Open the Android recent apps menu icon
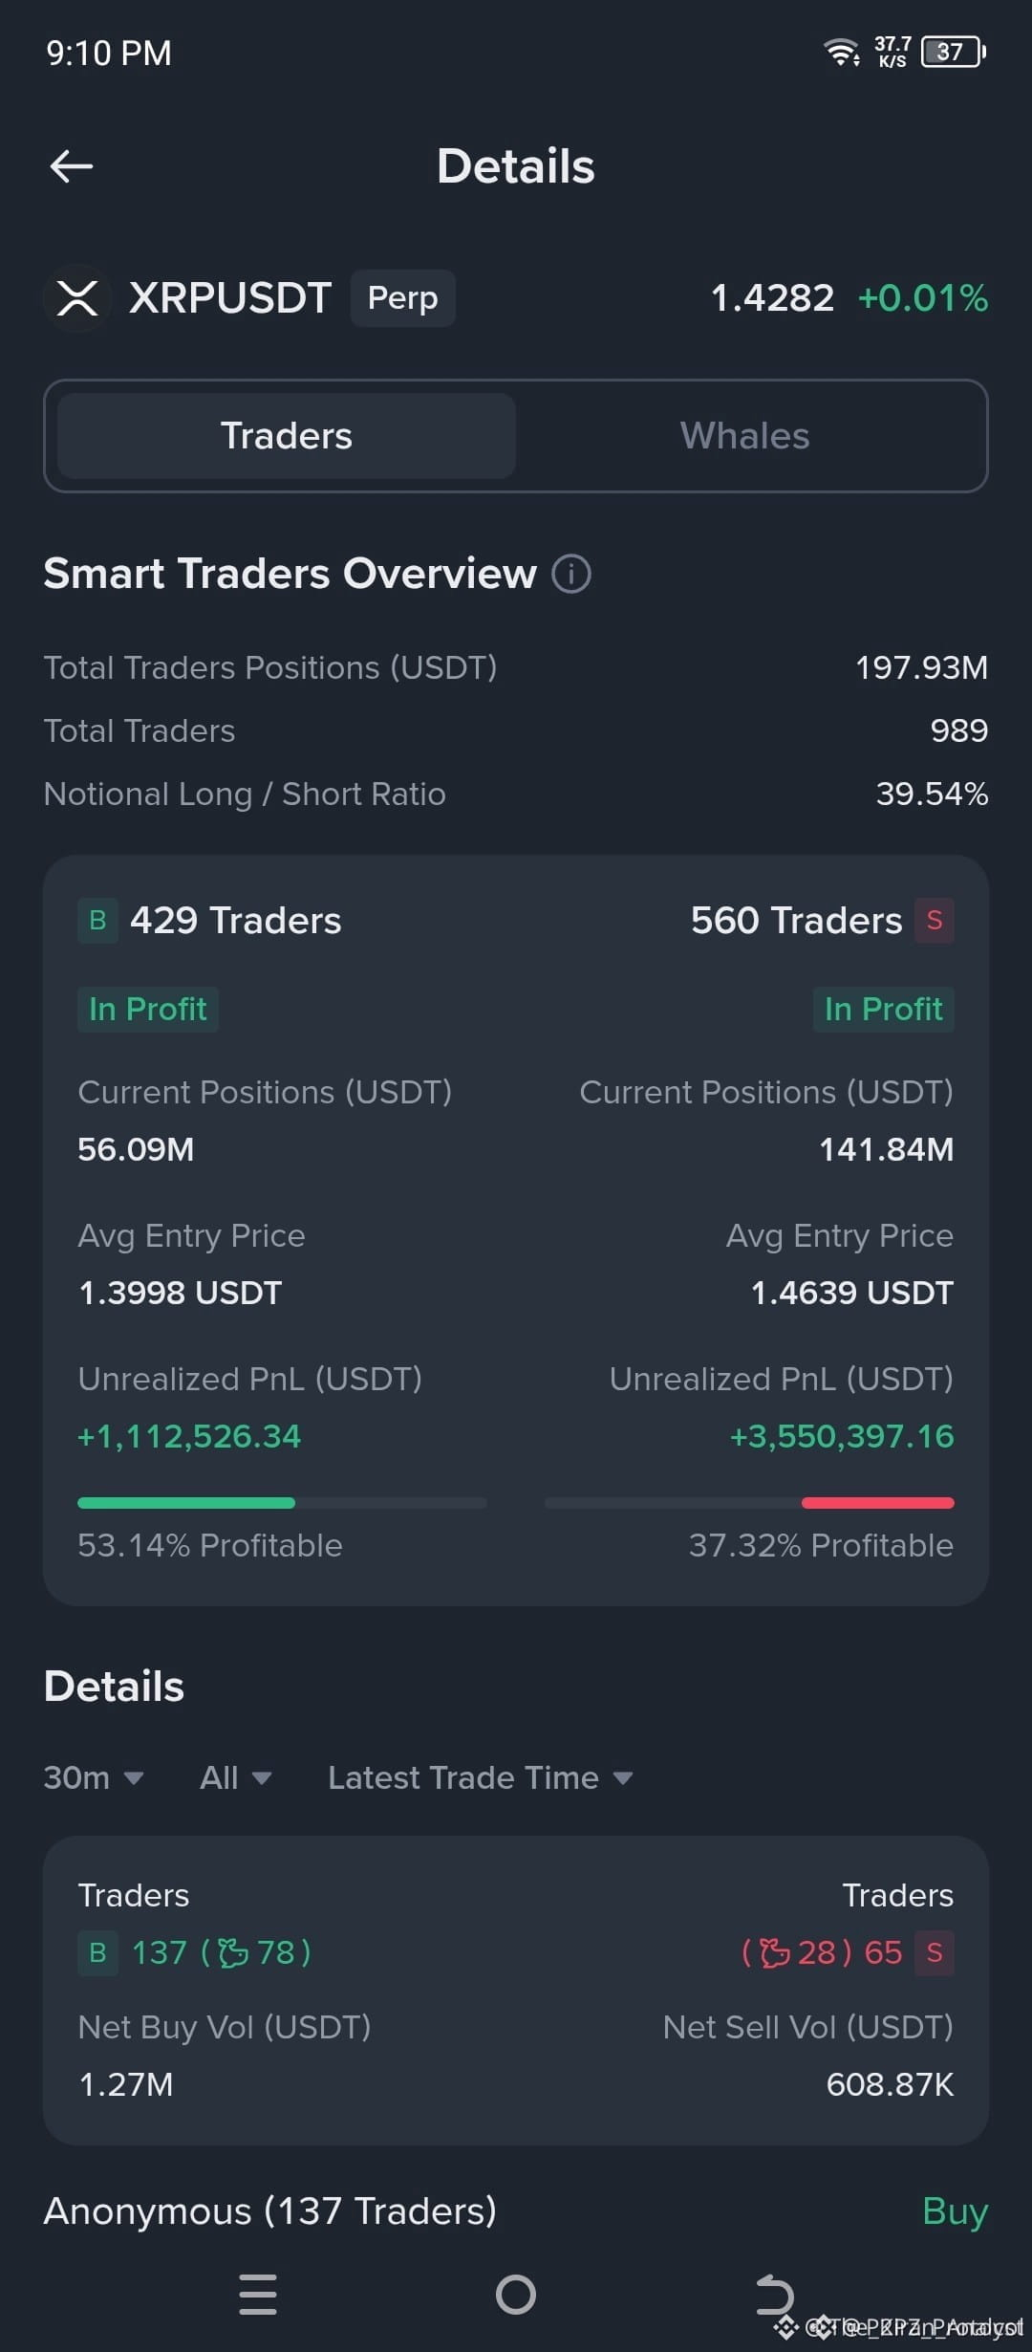Viewport: 1032px width, 2352px height. (258, 2294)
